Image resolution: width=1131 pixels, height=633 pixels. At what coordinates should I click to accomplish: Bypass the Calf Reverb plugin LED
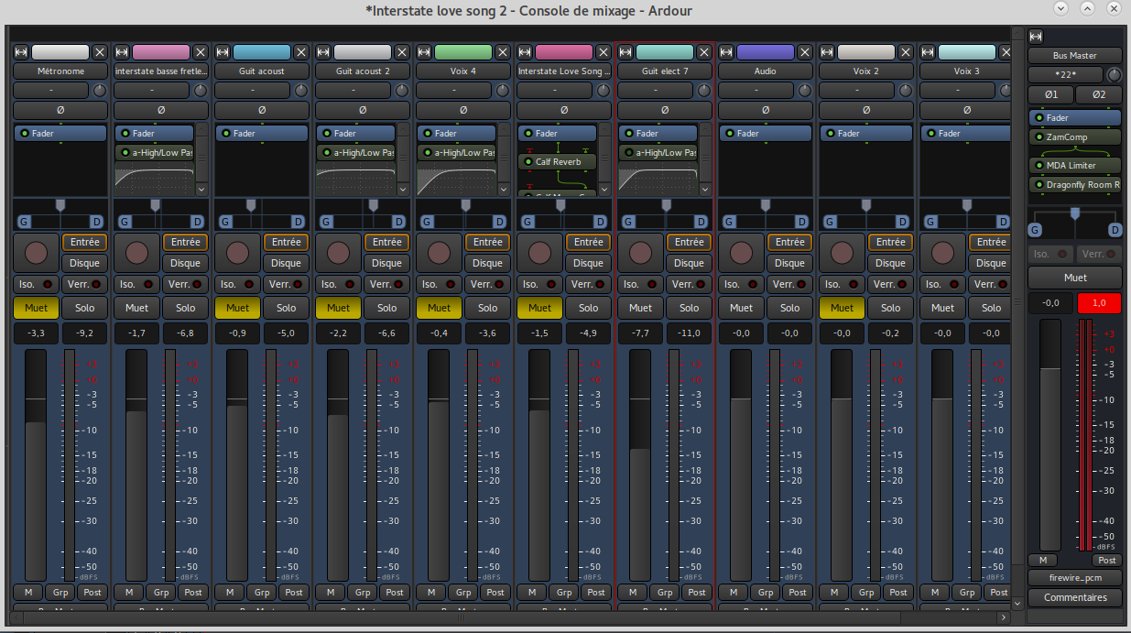coord(528,162)
